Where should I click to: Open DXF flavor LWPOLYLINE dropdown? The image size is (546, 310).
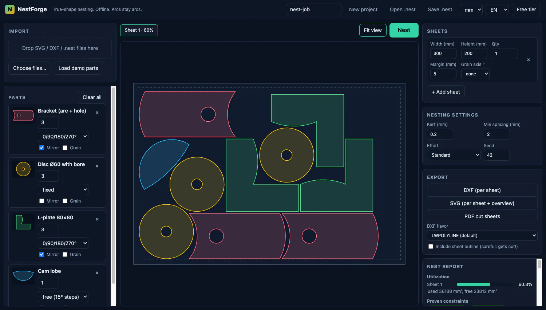pyautogui.click(x=482, y=235)
